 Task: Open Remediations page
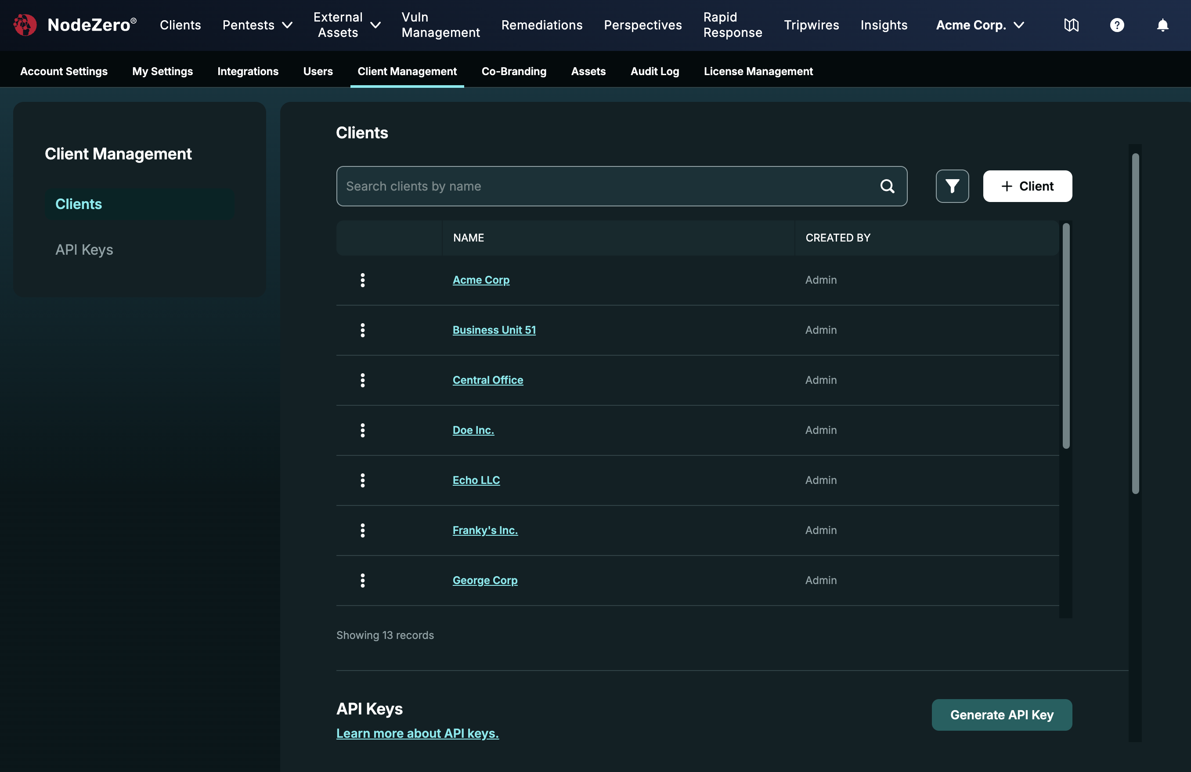(x=541, y=25)
